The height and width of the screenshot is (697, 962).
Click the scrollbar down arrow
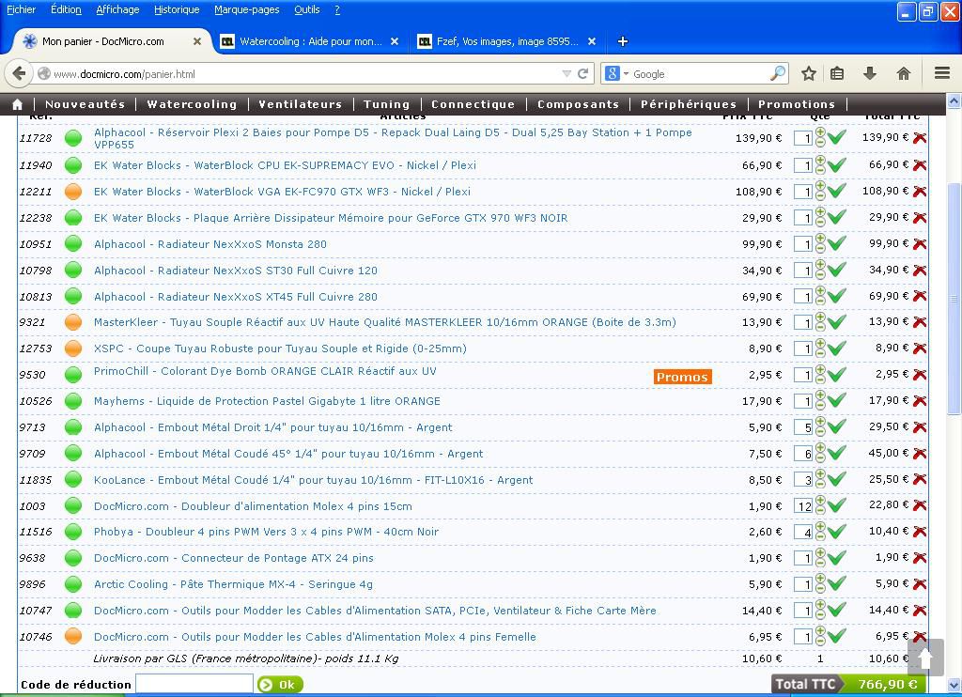coord(954,684)
